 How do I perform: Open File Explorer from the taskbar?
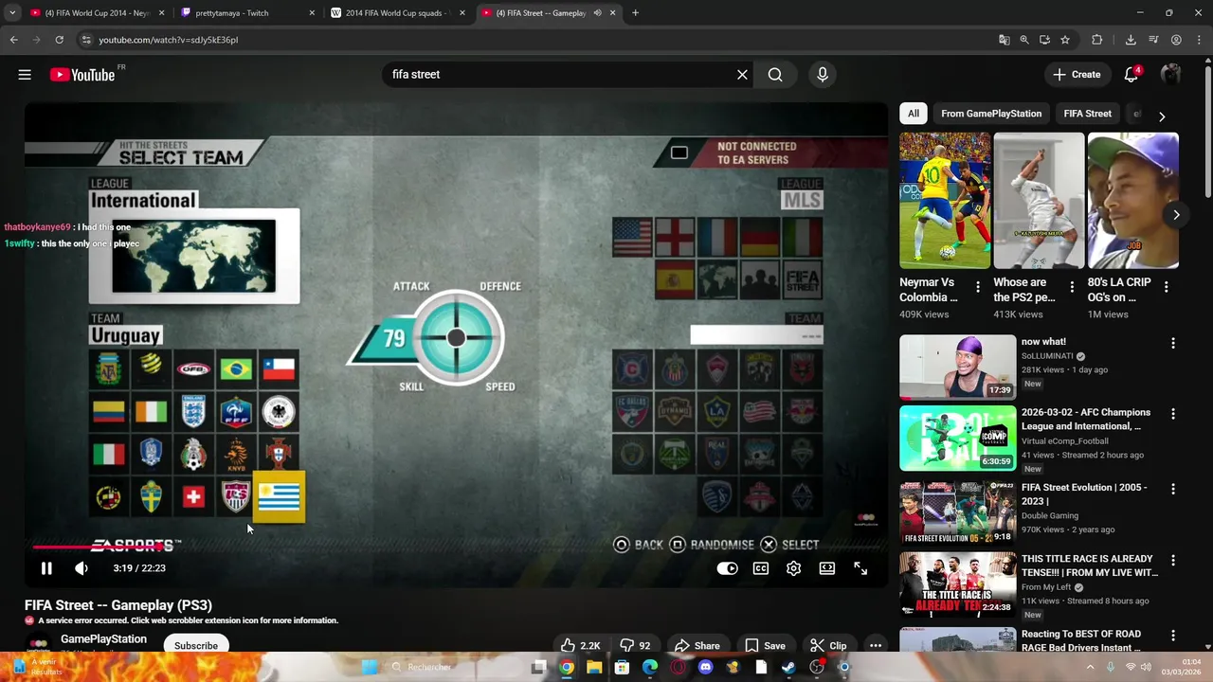594,667
